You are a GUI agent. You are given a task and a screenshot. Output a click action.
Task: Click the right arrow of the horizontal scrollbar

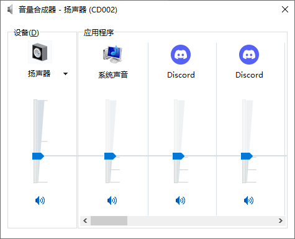point(281,221)
